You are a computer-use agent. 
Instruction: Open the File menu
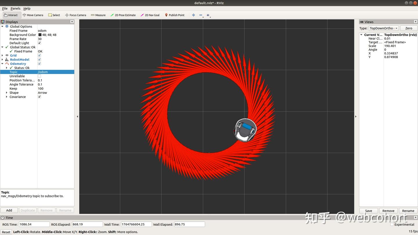point(5,8)
